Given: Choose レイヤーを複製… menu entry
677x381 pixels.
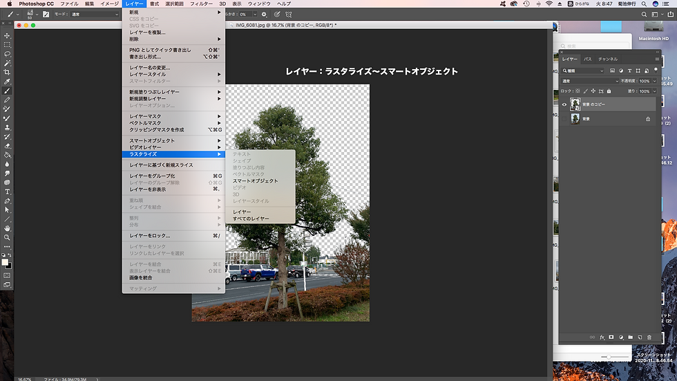Looking at the screenshot, I should tap(173, 32).
